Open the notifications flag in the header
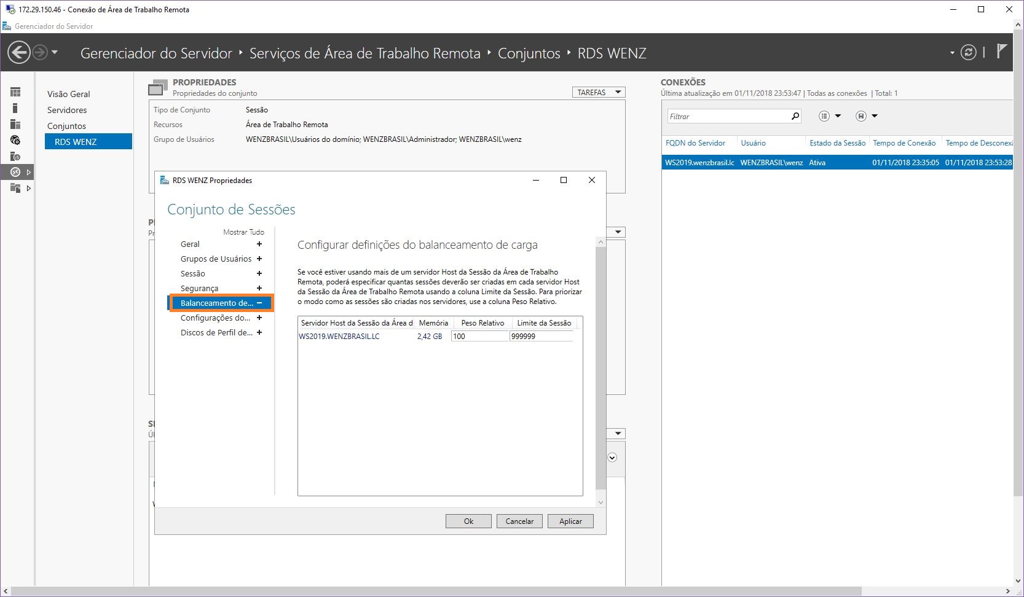Image resolution: width=1024 pixels, height=597 pixels. [x=1001, y=52]
